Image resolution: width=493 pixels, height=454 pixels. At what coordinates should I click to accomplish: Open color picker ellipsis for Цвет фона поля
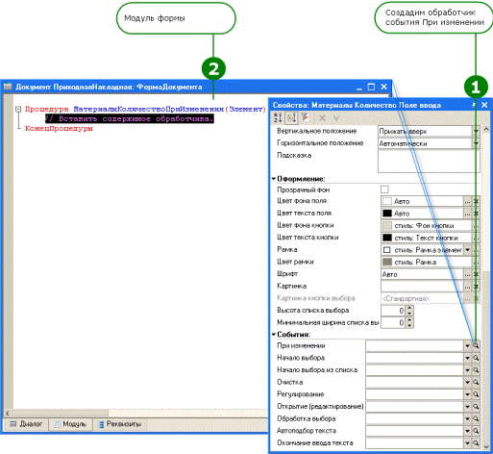click(x=468, y=201)
